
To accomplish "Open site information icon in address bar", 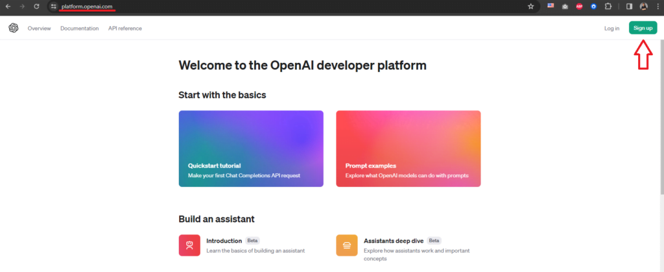I will [x=53, y=6].
